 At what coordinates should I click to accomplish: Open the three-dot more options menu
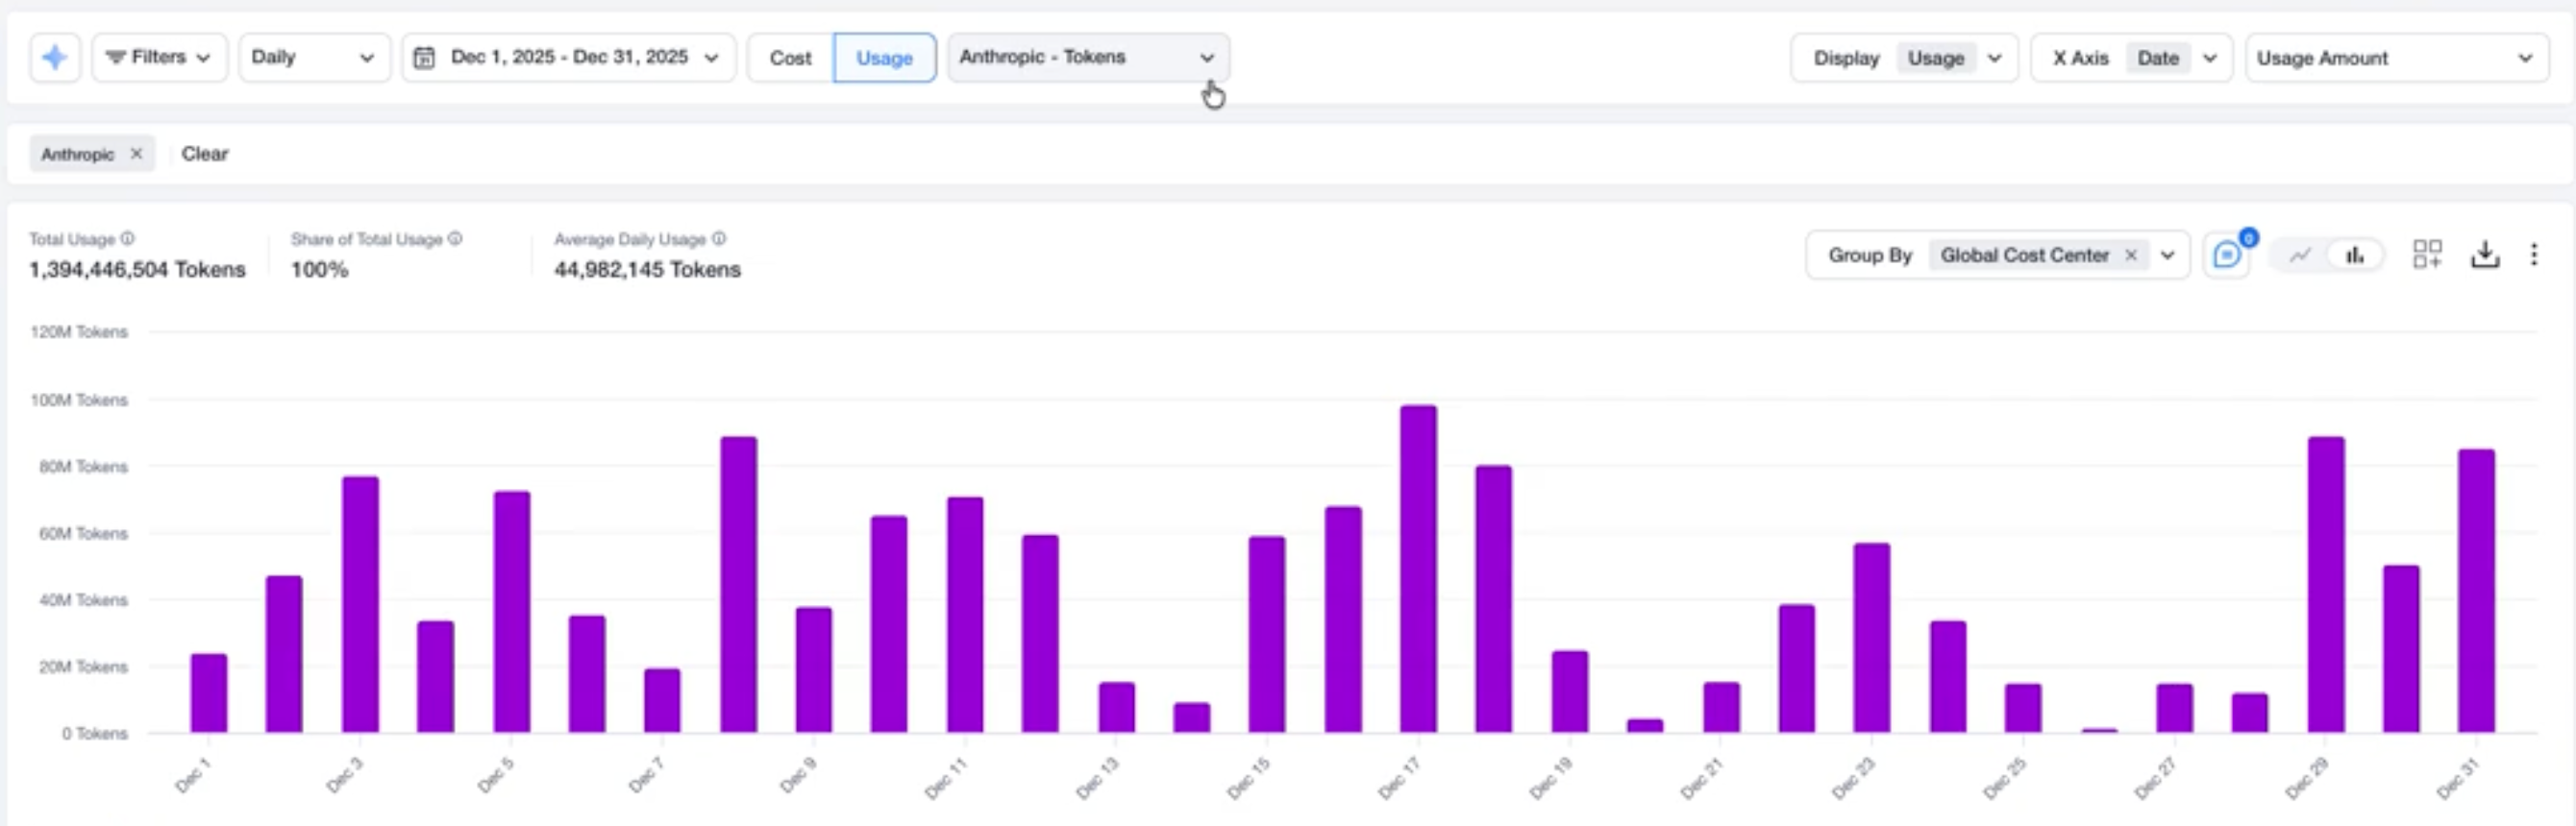[2533, 255]
